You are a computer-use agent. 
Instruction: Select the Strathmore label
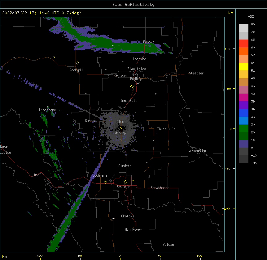[x=160, y=188]
